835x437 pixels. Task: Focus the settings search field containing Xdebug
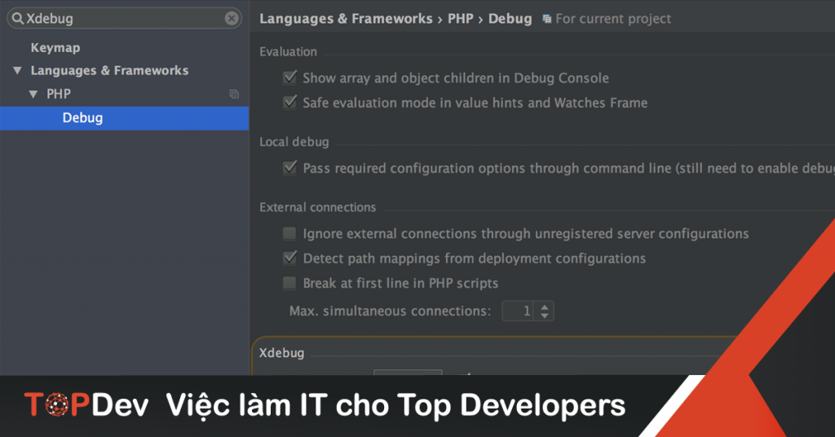(x=122, y=18)
